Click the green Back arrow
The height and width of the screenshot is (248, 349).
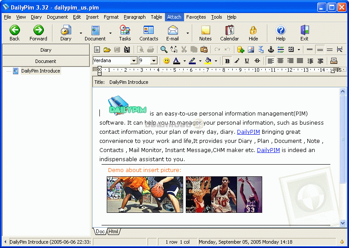14,30
